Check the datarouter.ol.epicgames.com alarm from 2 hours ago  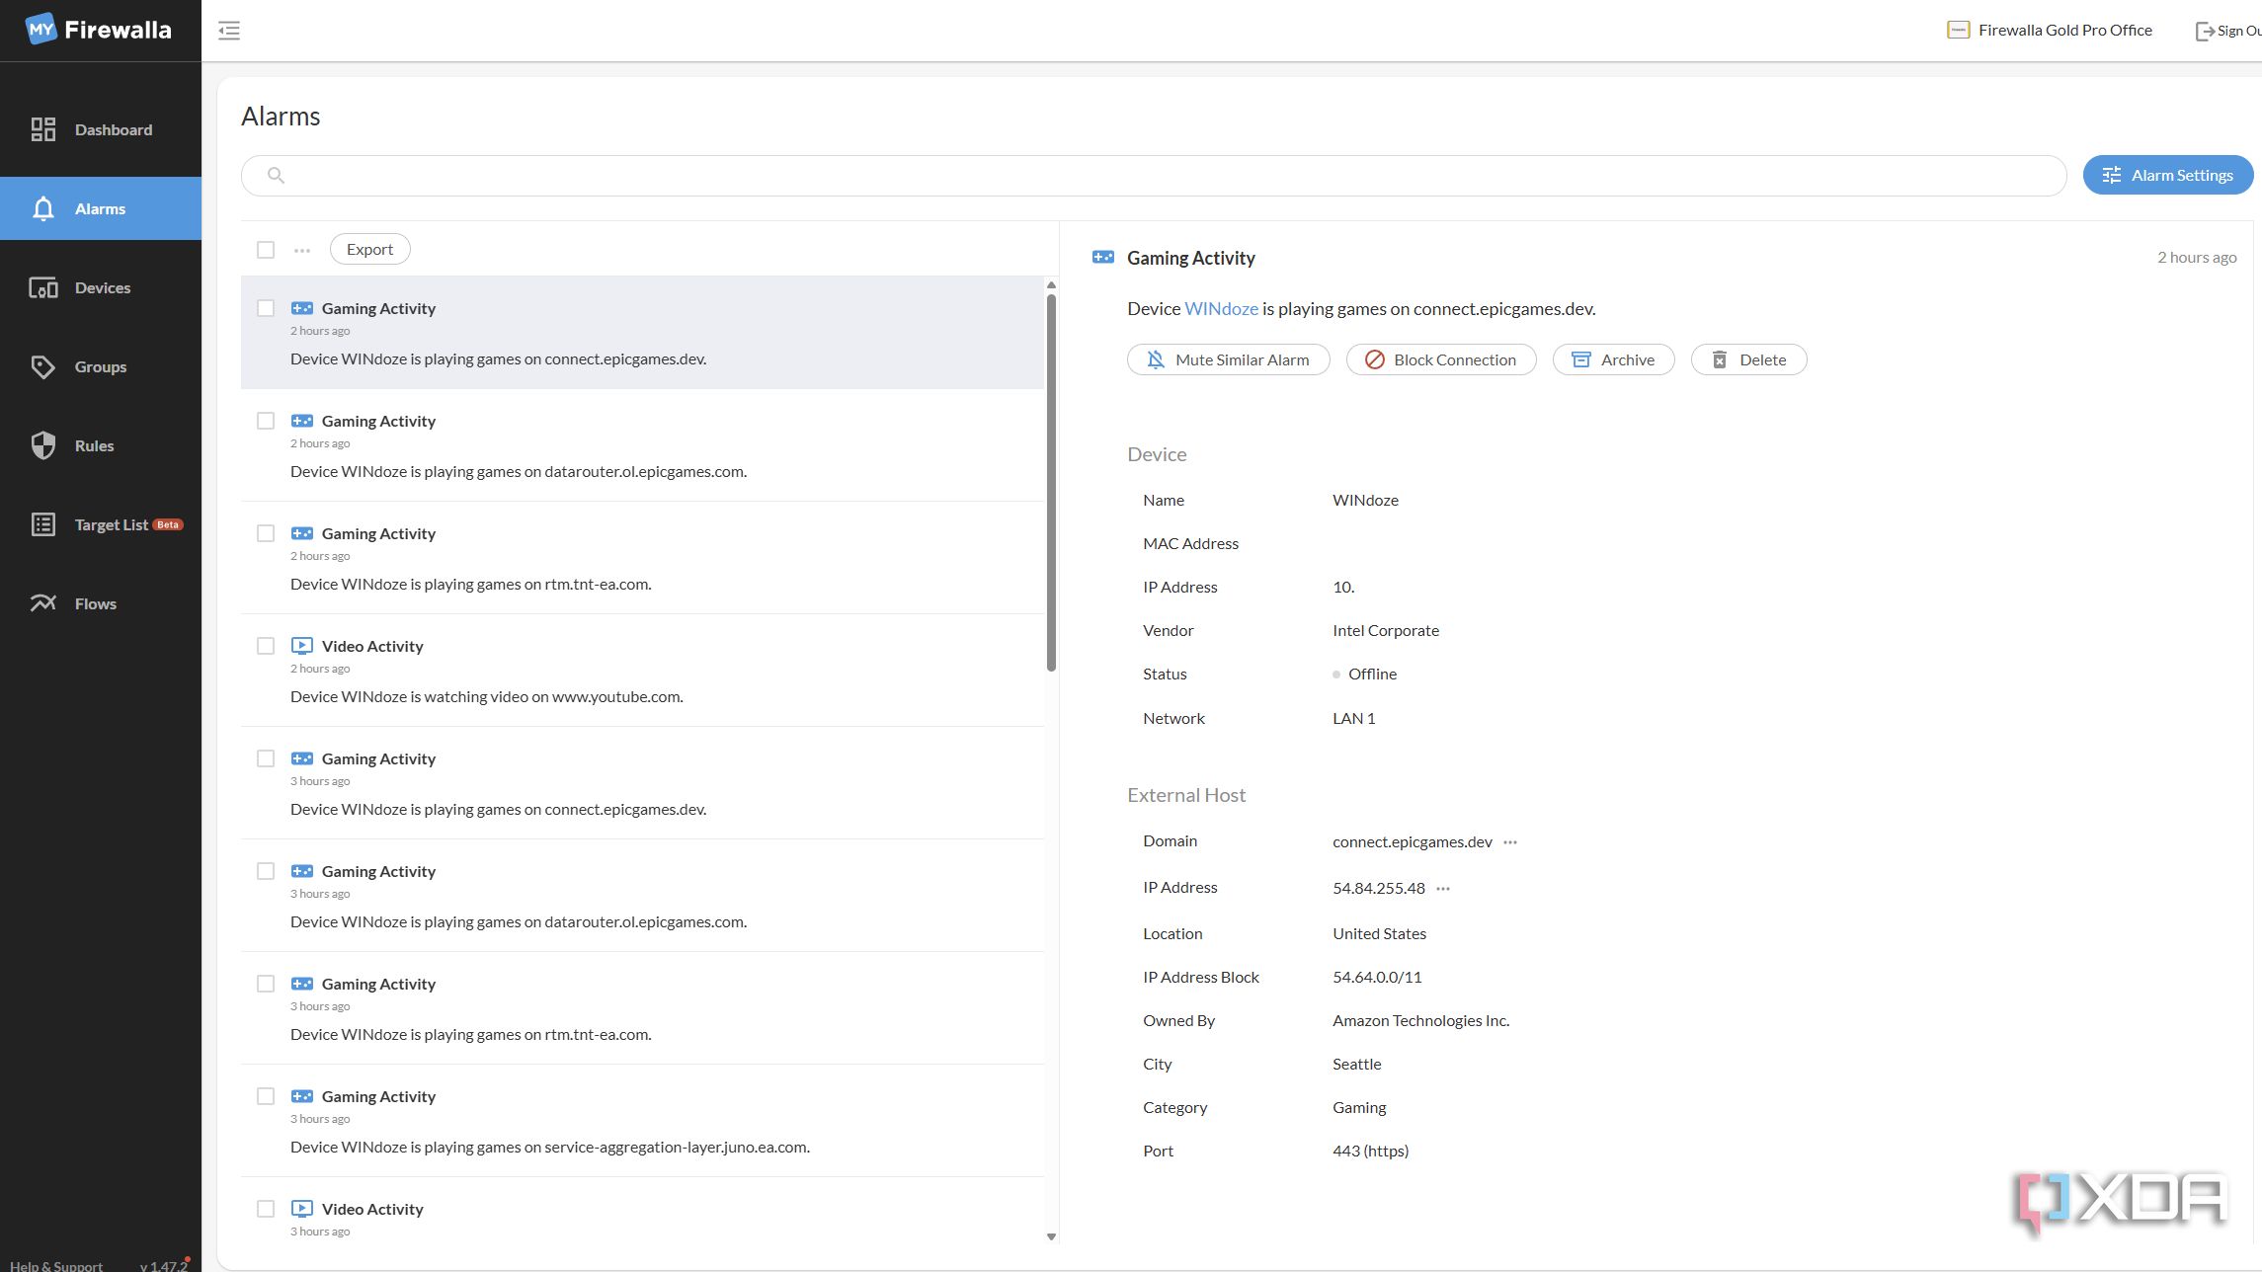click(266, 421)
